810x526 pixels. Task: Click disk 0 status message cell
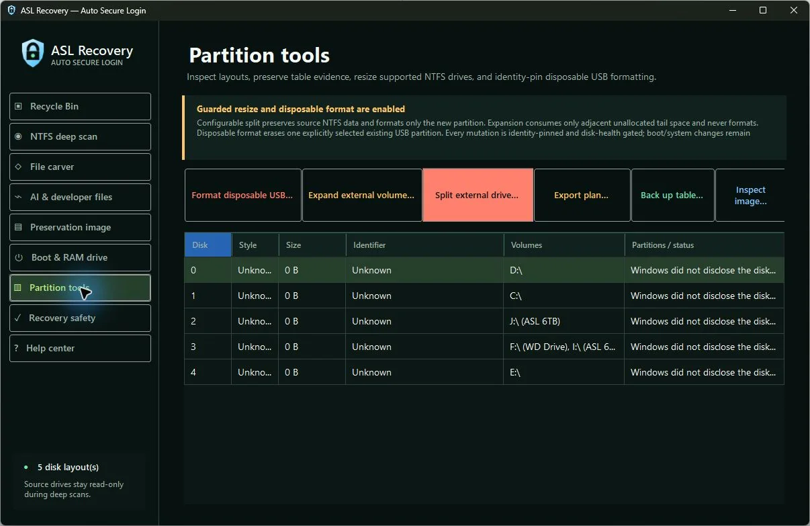click(x=705, y=270)
